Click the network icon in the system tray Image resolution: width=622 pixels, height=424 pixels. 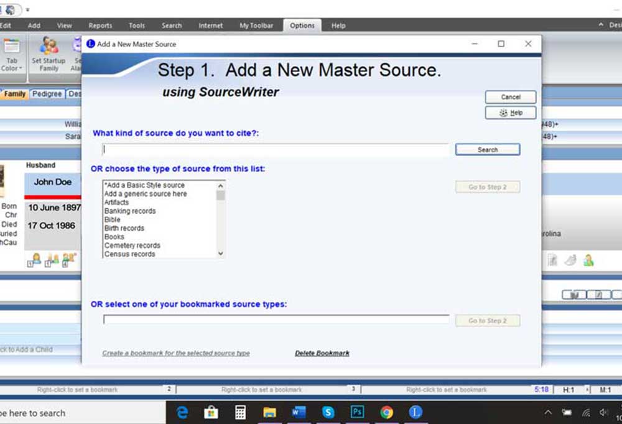(586, 412)
